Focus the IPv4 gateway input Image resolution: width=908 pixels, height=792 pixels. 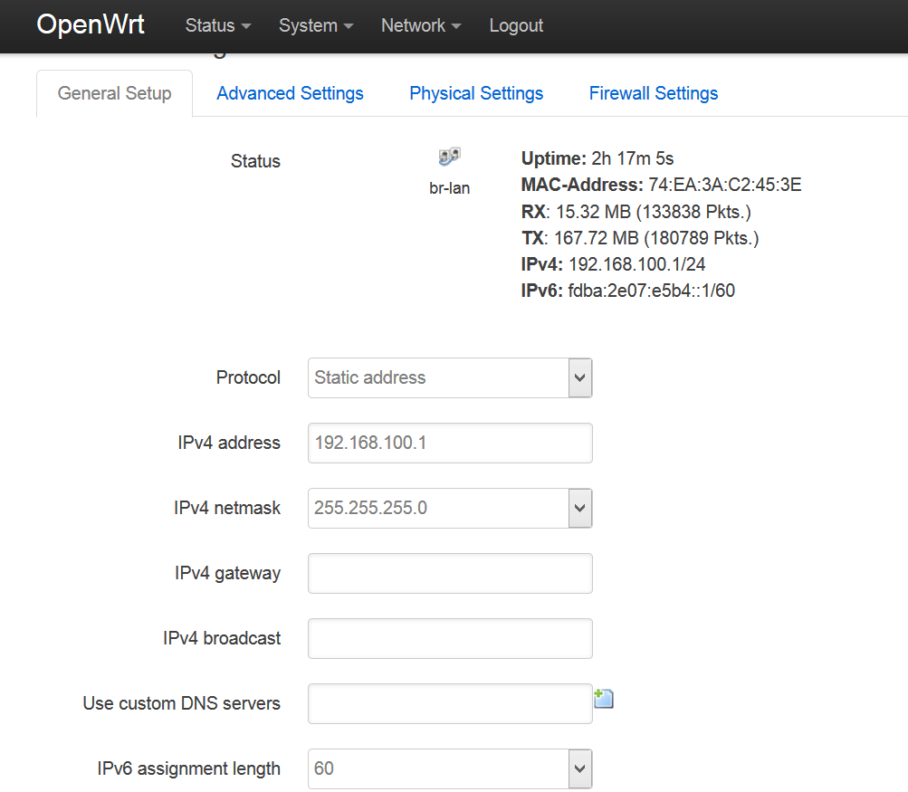tap(450, 573)
